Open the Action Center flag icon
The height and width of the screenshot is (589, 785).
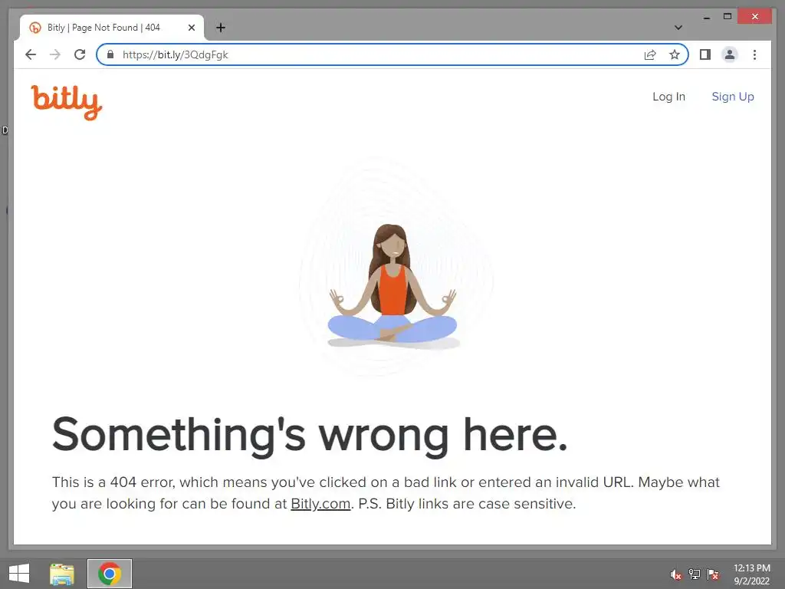tap(713, 574)
